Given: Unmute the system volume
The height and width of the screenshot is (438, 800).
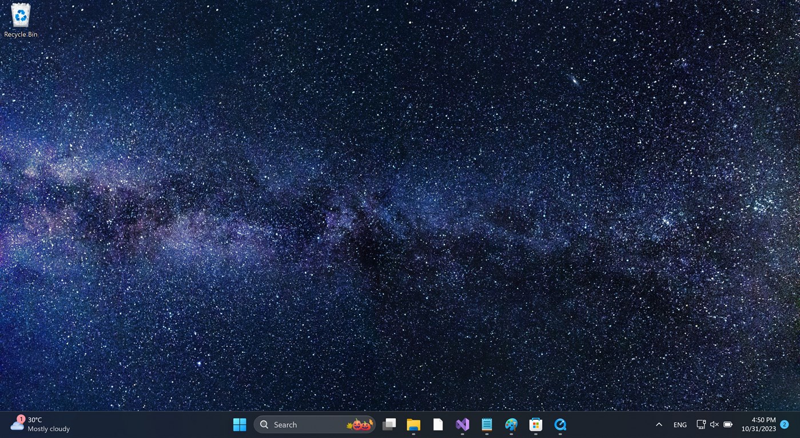Looking at the screenshot, I should pos(714,424).
